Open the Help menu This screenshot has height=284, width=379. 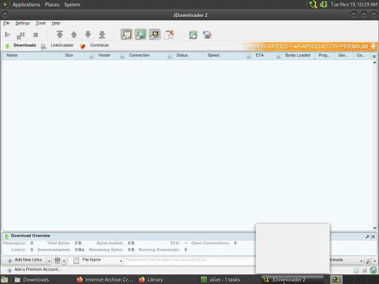(56, 23)
